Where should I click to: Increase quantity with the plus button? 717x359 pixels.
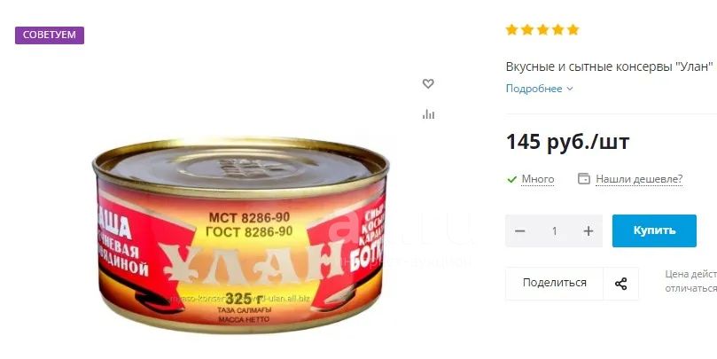[x=588, y=231]
